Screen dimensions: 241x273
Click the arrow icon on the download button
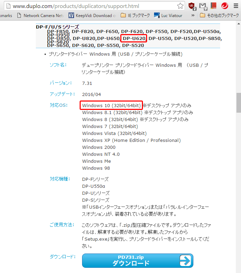(185, 260)
